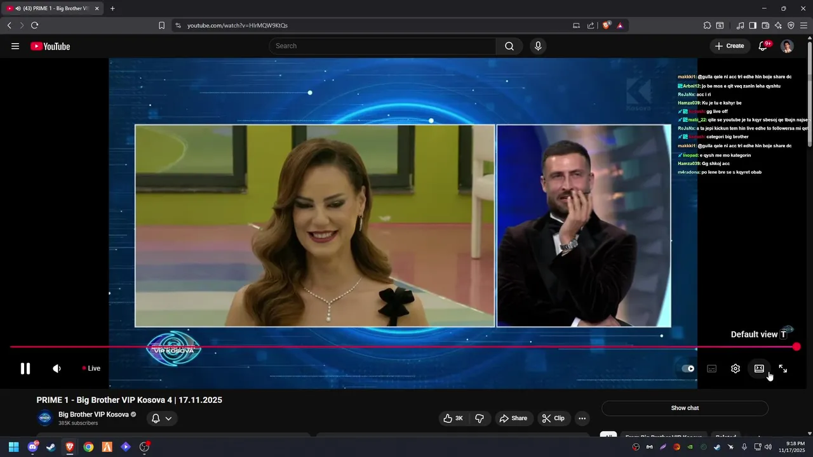Click the install app icon in address bar
The image size is (813, 457).
tap(576, 25)
